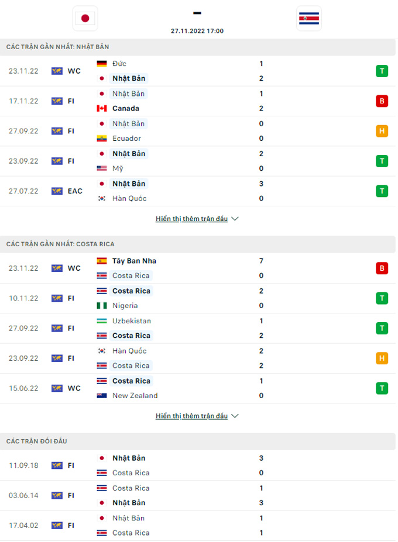Click the green T badge for Đức vs Nhật Bản
398x542 pixels.
[x=382, y=71]
